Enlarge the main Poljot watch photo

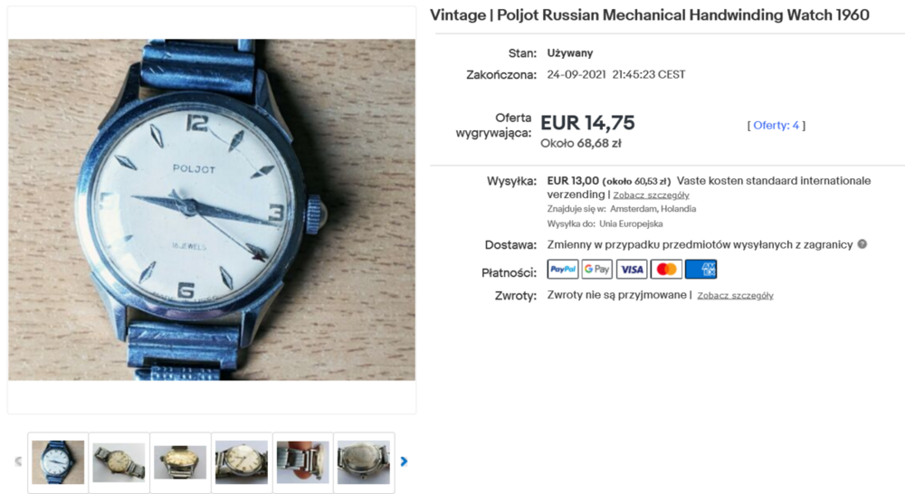pyautogui.click(x=211, y=210)
